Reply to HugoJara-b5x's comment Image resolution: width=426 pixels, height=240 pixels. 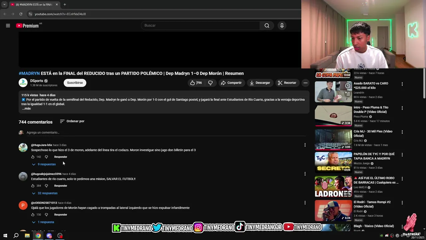(x=61, y=157)
